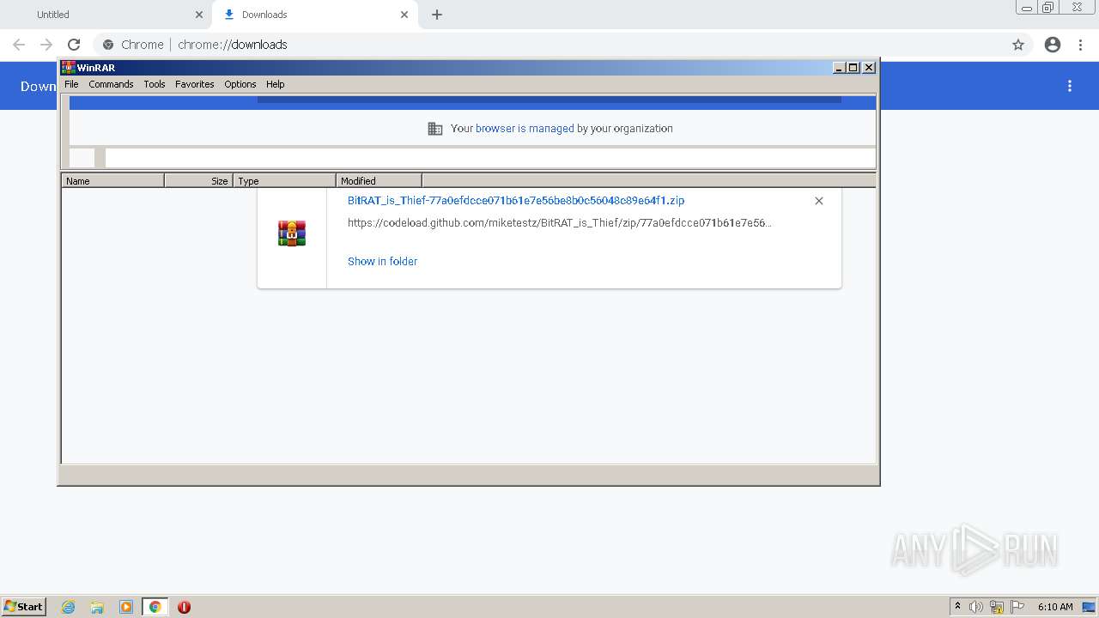Close the Downloads tab

tap(404, 15)
